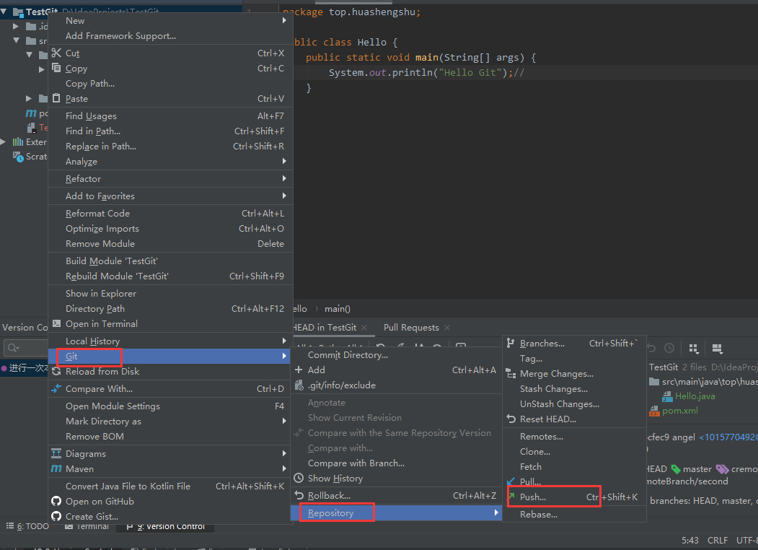Close the HEAD in TestGit tab
This screenshot has width=758, height=550.
coord(364,328)
